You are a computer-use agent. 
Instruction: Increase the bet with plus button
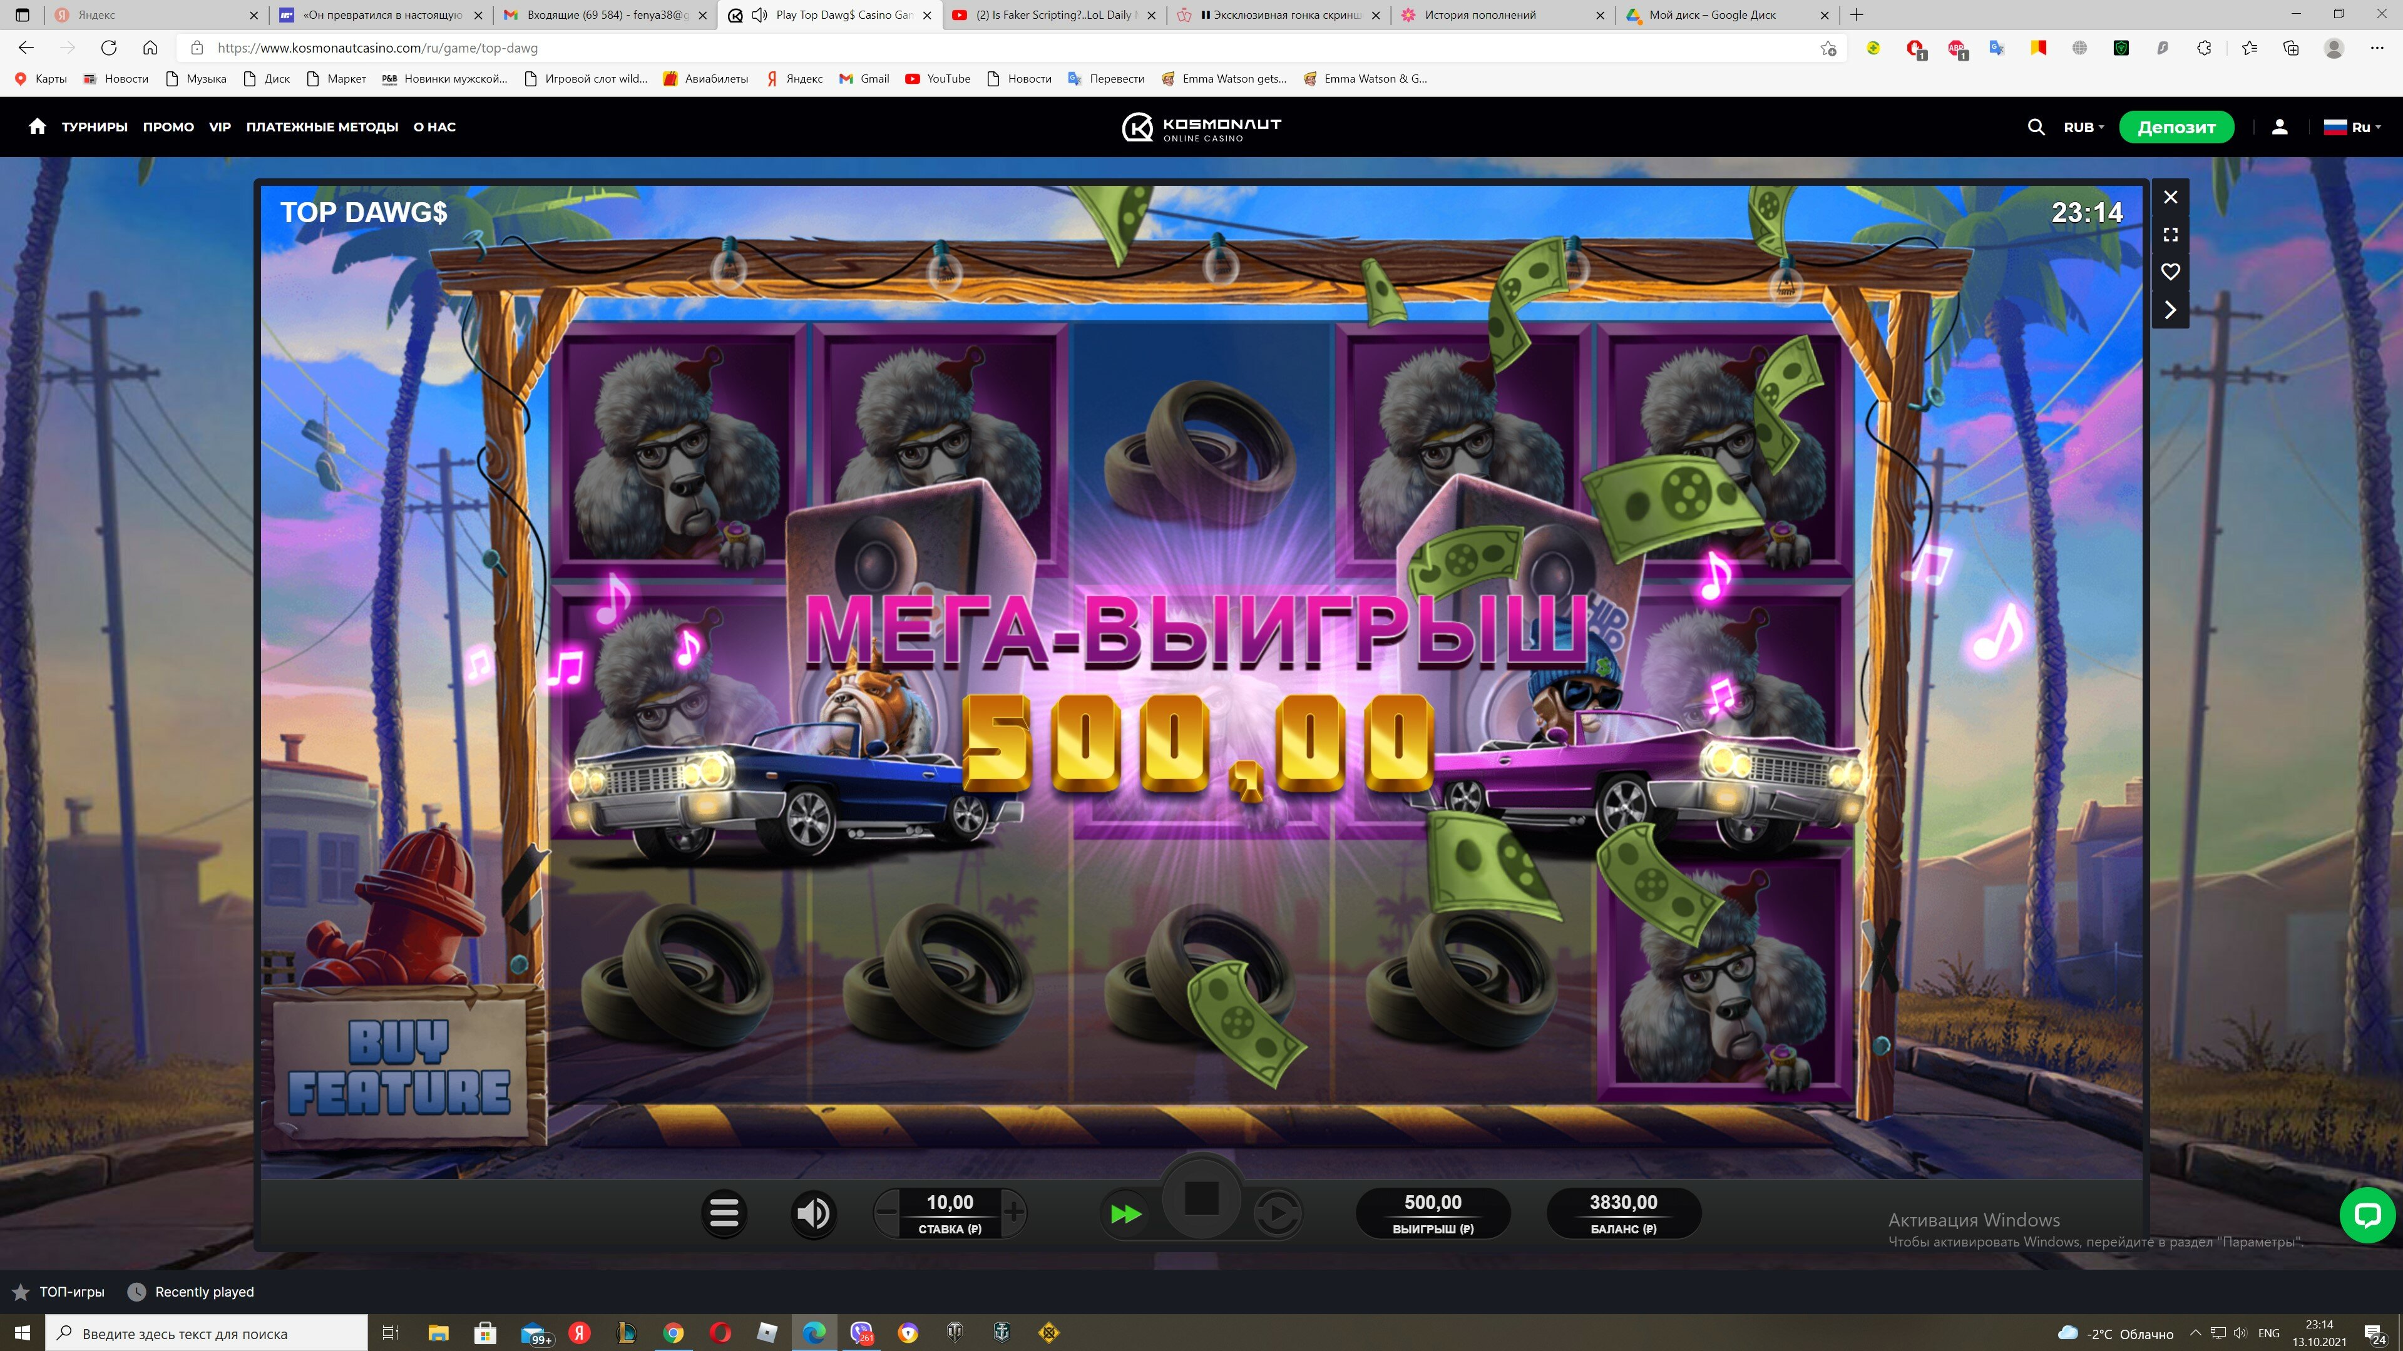click(1013, 1212)
